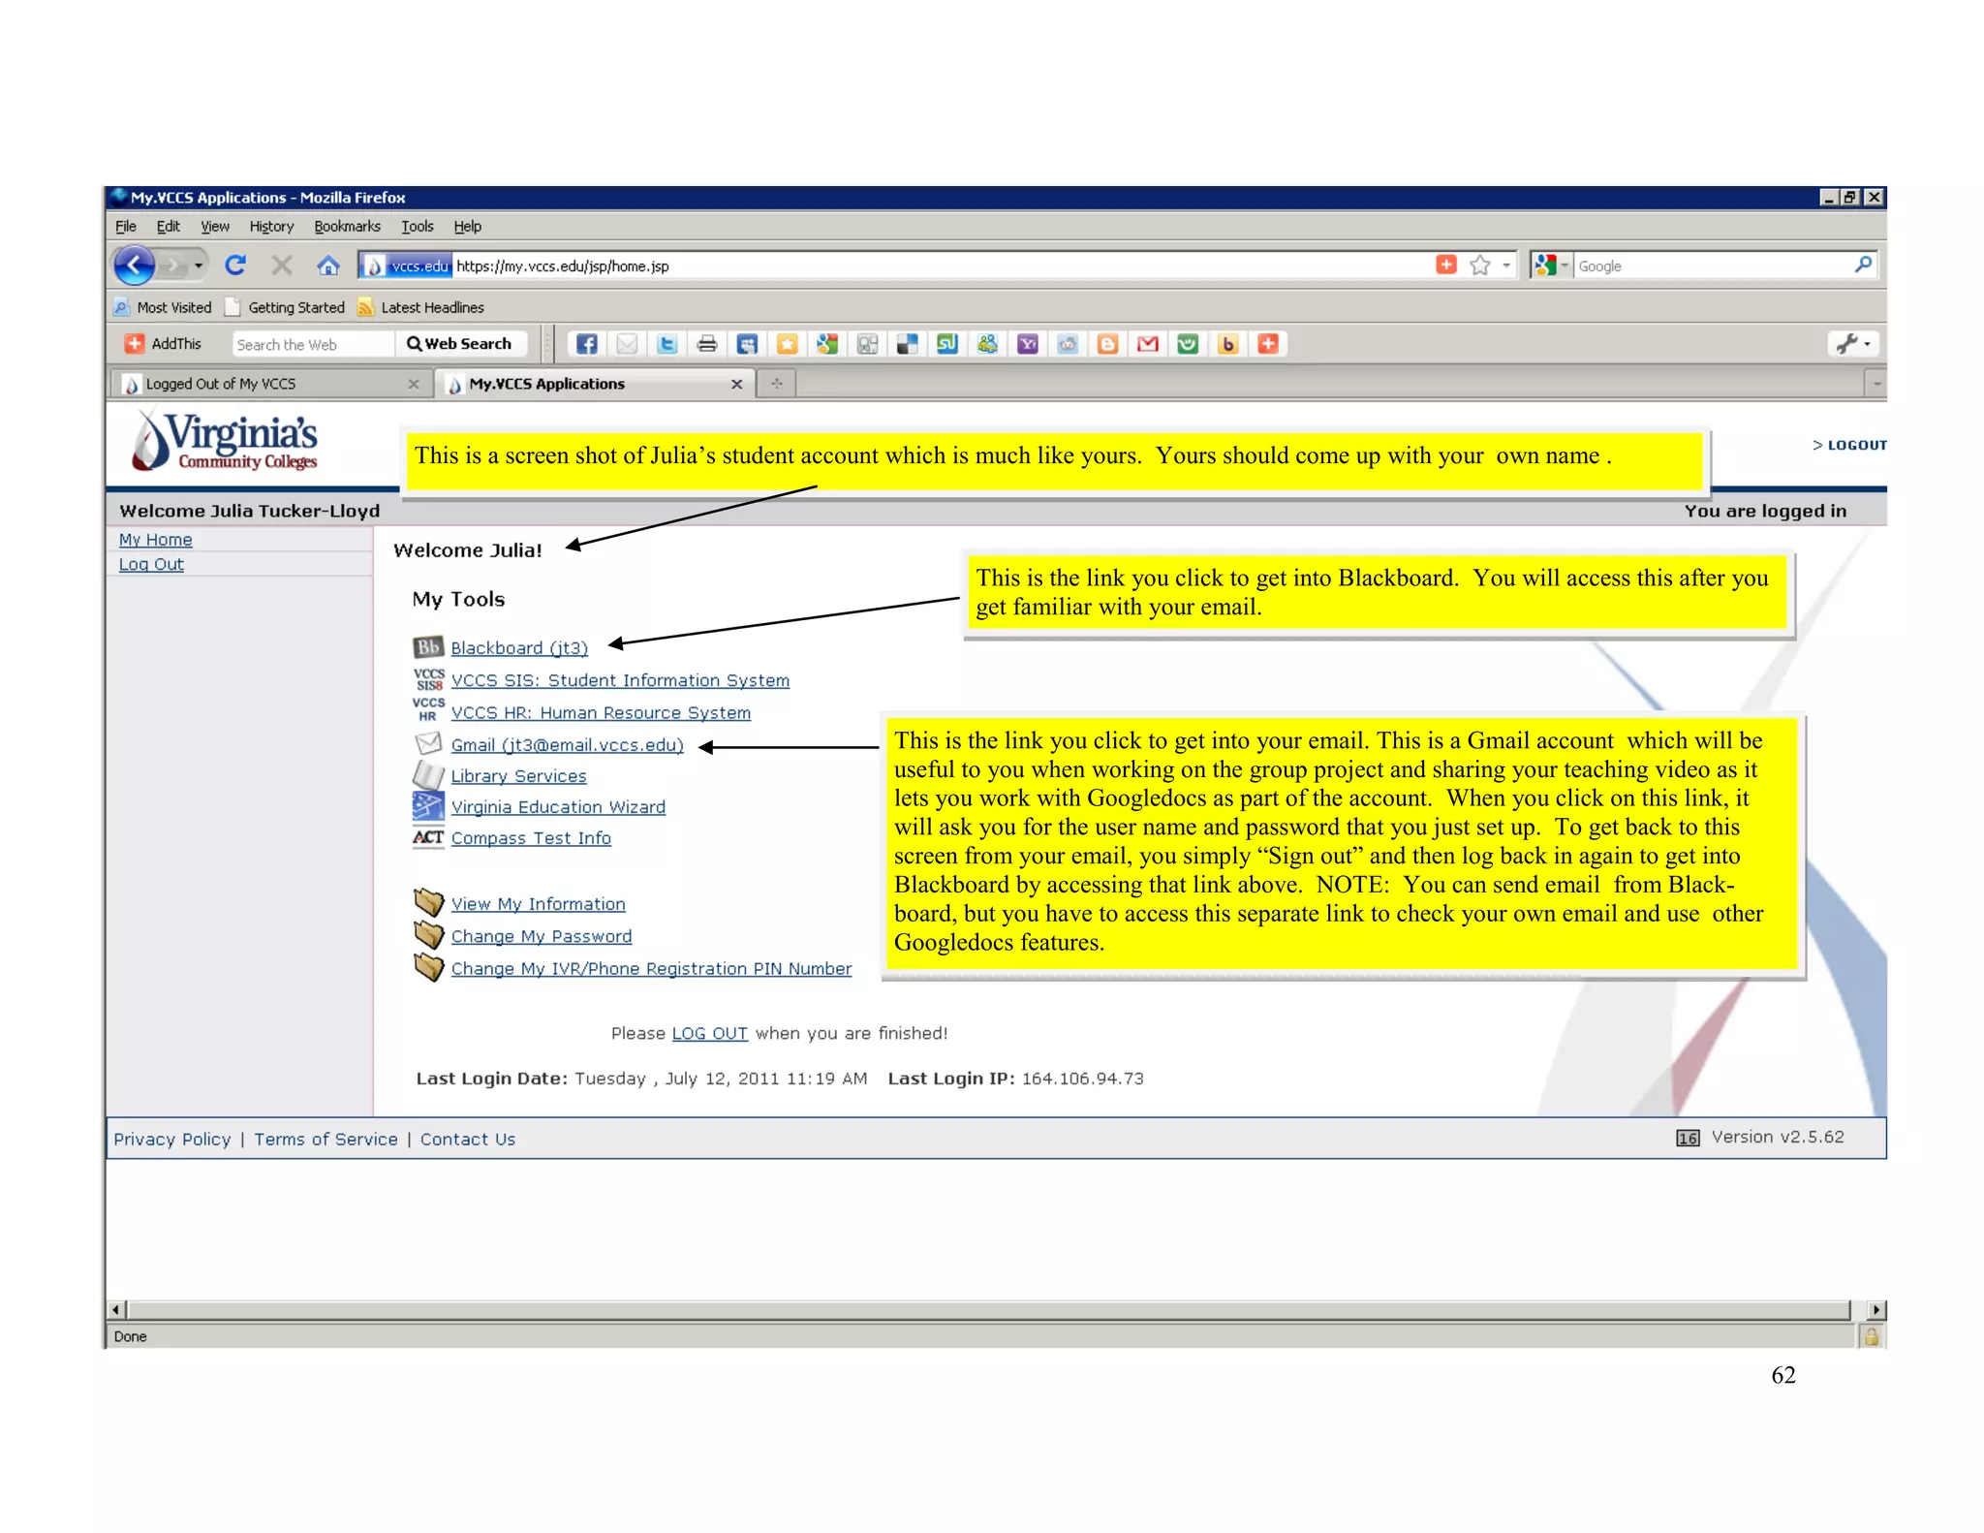Open the Blackboard (jt3) link

pos(519,647)
